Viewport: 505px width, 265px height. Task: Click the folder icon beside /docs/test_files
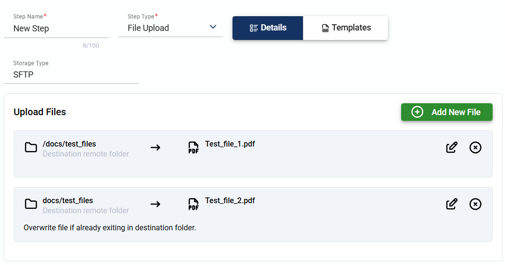pos(31,147)
